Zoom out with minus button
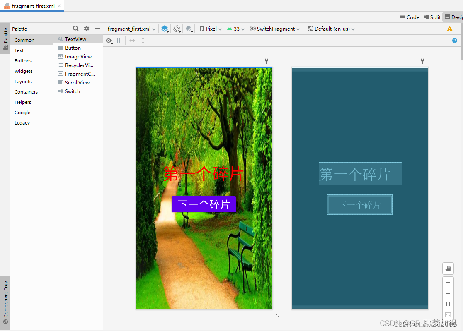Screen dimensions: 463x331 click(x=448, y=293)
